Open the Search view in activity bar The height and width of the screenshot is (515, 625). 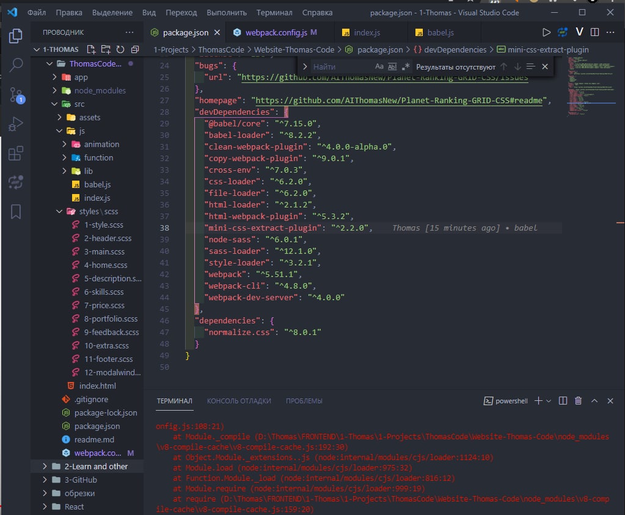15,65
